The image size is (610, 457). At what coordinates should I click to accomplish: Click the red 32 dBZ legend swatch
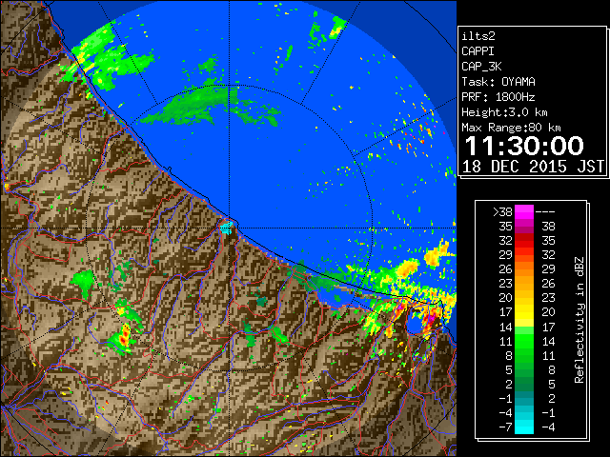tap(524, 241)
